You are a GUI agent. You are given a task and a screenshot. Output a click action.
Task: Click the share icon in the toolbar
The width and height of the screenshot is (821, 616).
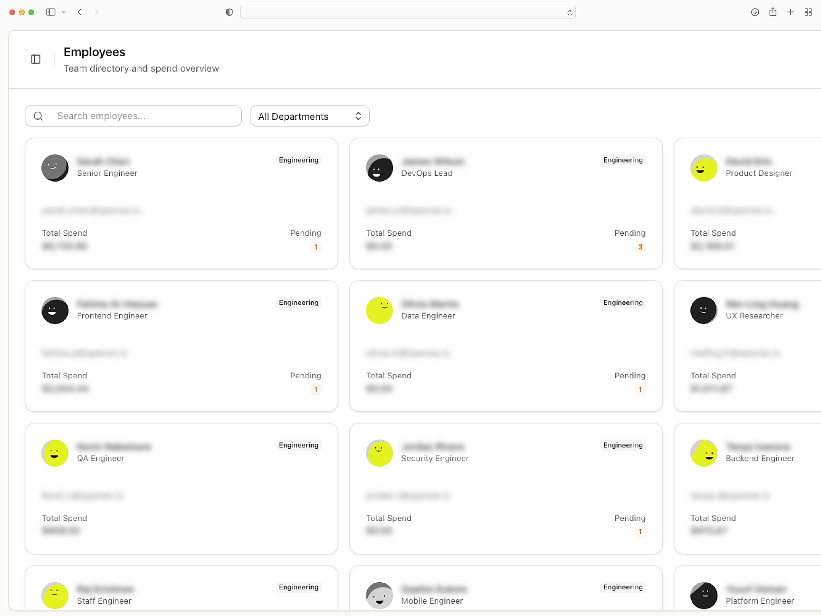(773, 12)
